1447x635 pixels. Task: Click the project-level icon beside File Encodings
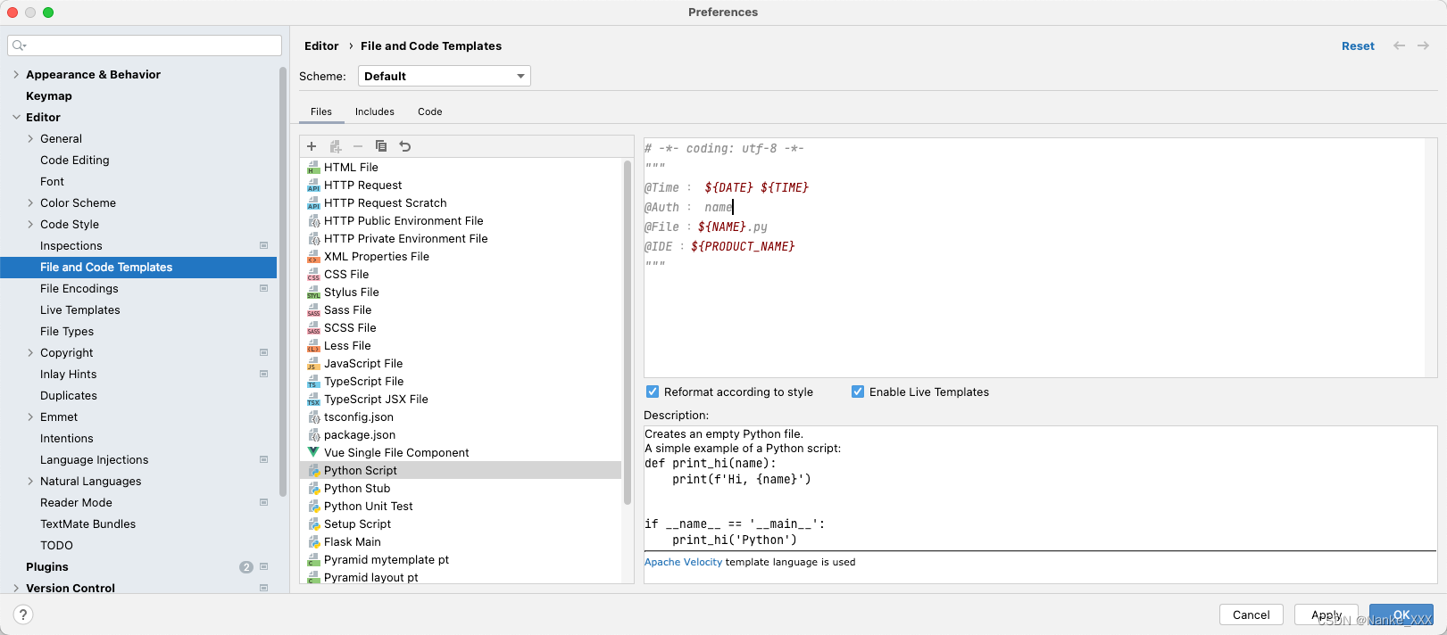pos(263,288)
